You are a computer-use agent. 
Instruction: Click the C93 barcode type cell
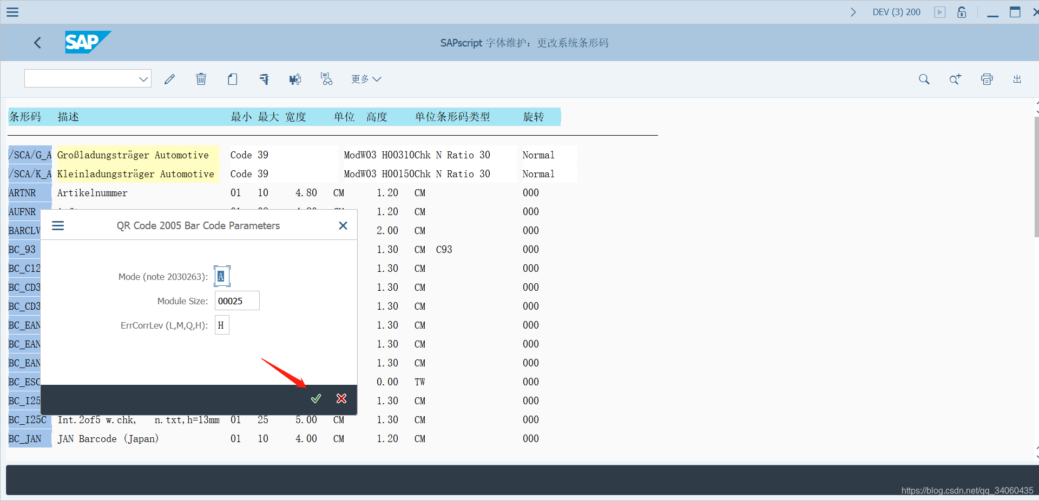(444, 250)
